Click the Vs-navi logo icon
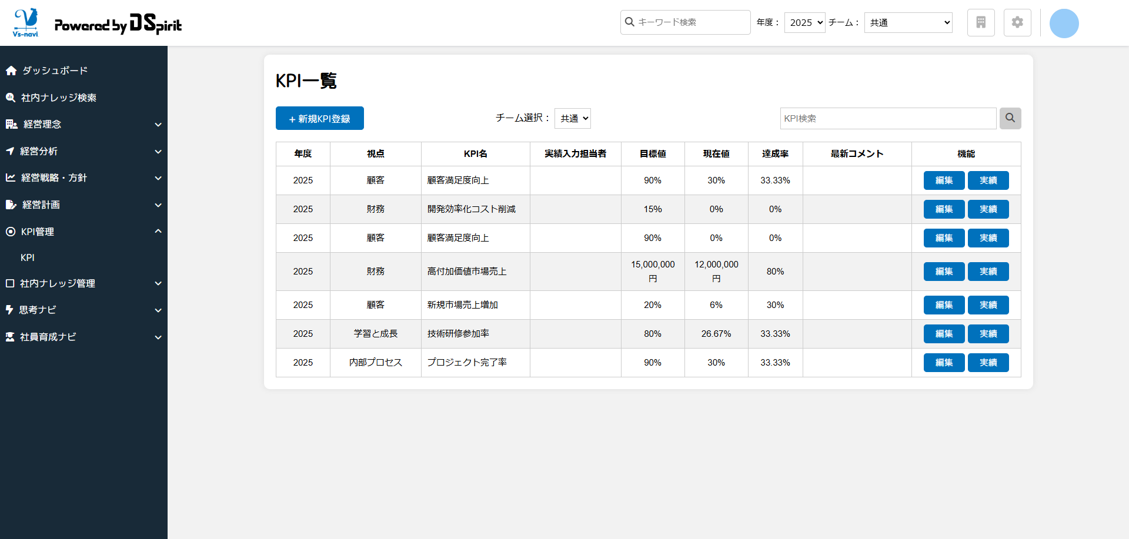Screen dimensions: 1129x539 (26, 23)
